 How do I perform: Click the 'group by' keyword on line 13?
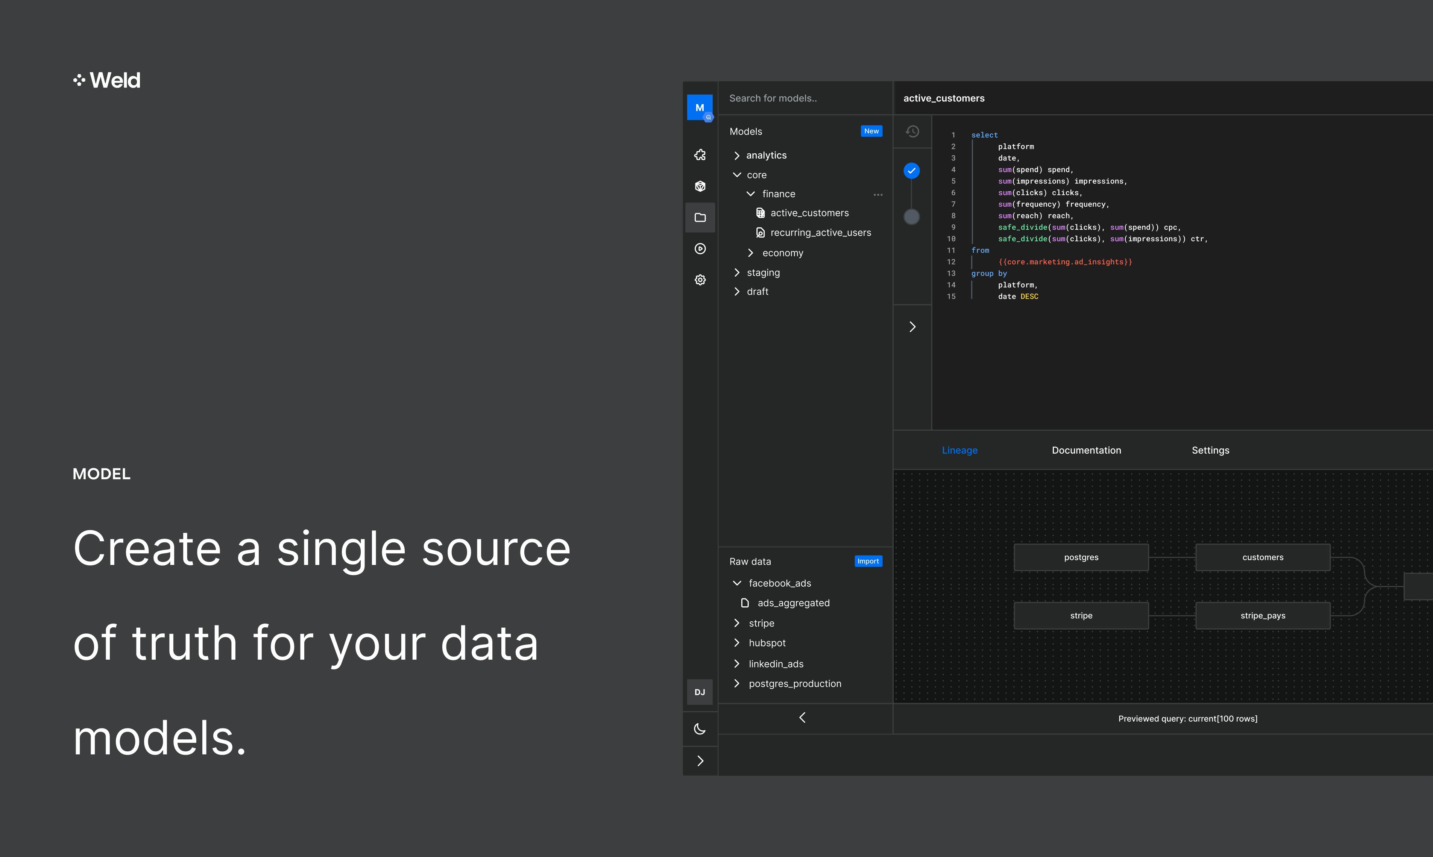(989, 273)
